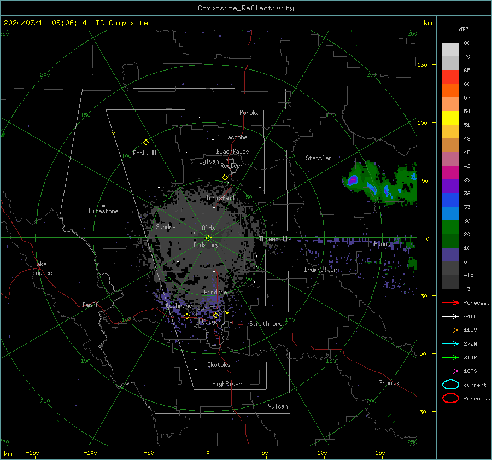Select the violet 36–39 dBZ swatch
The width and height of the screenshot is (492, 460).
(x=450, y=187)
